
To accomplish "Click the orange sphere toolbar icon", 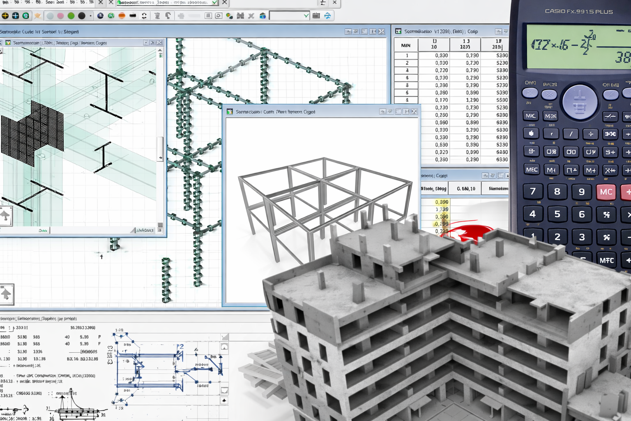I will 122,16.
